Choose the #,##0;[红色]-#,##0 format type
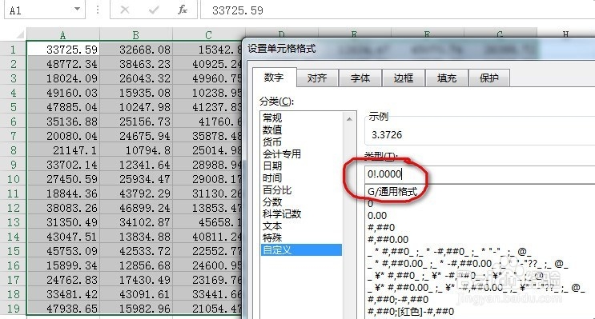The image size is (595, 319). [411, 312]
